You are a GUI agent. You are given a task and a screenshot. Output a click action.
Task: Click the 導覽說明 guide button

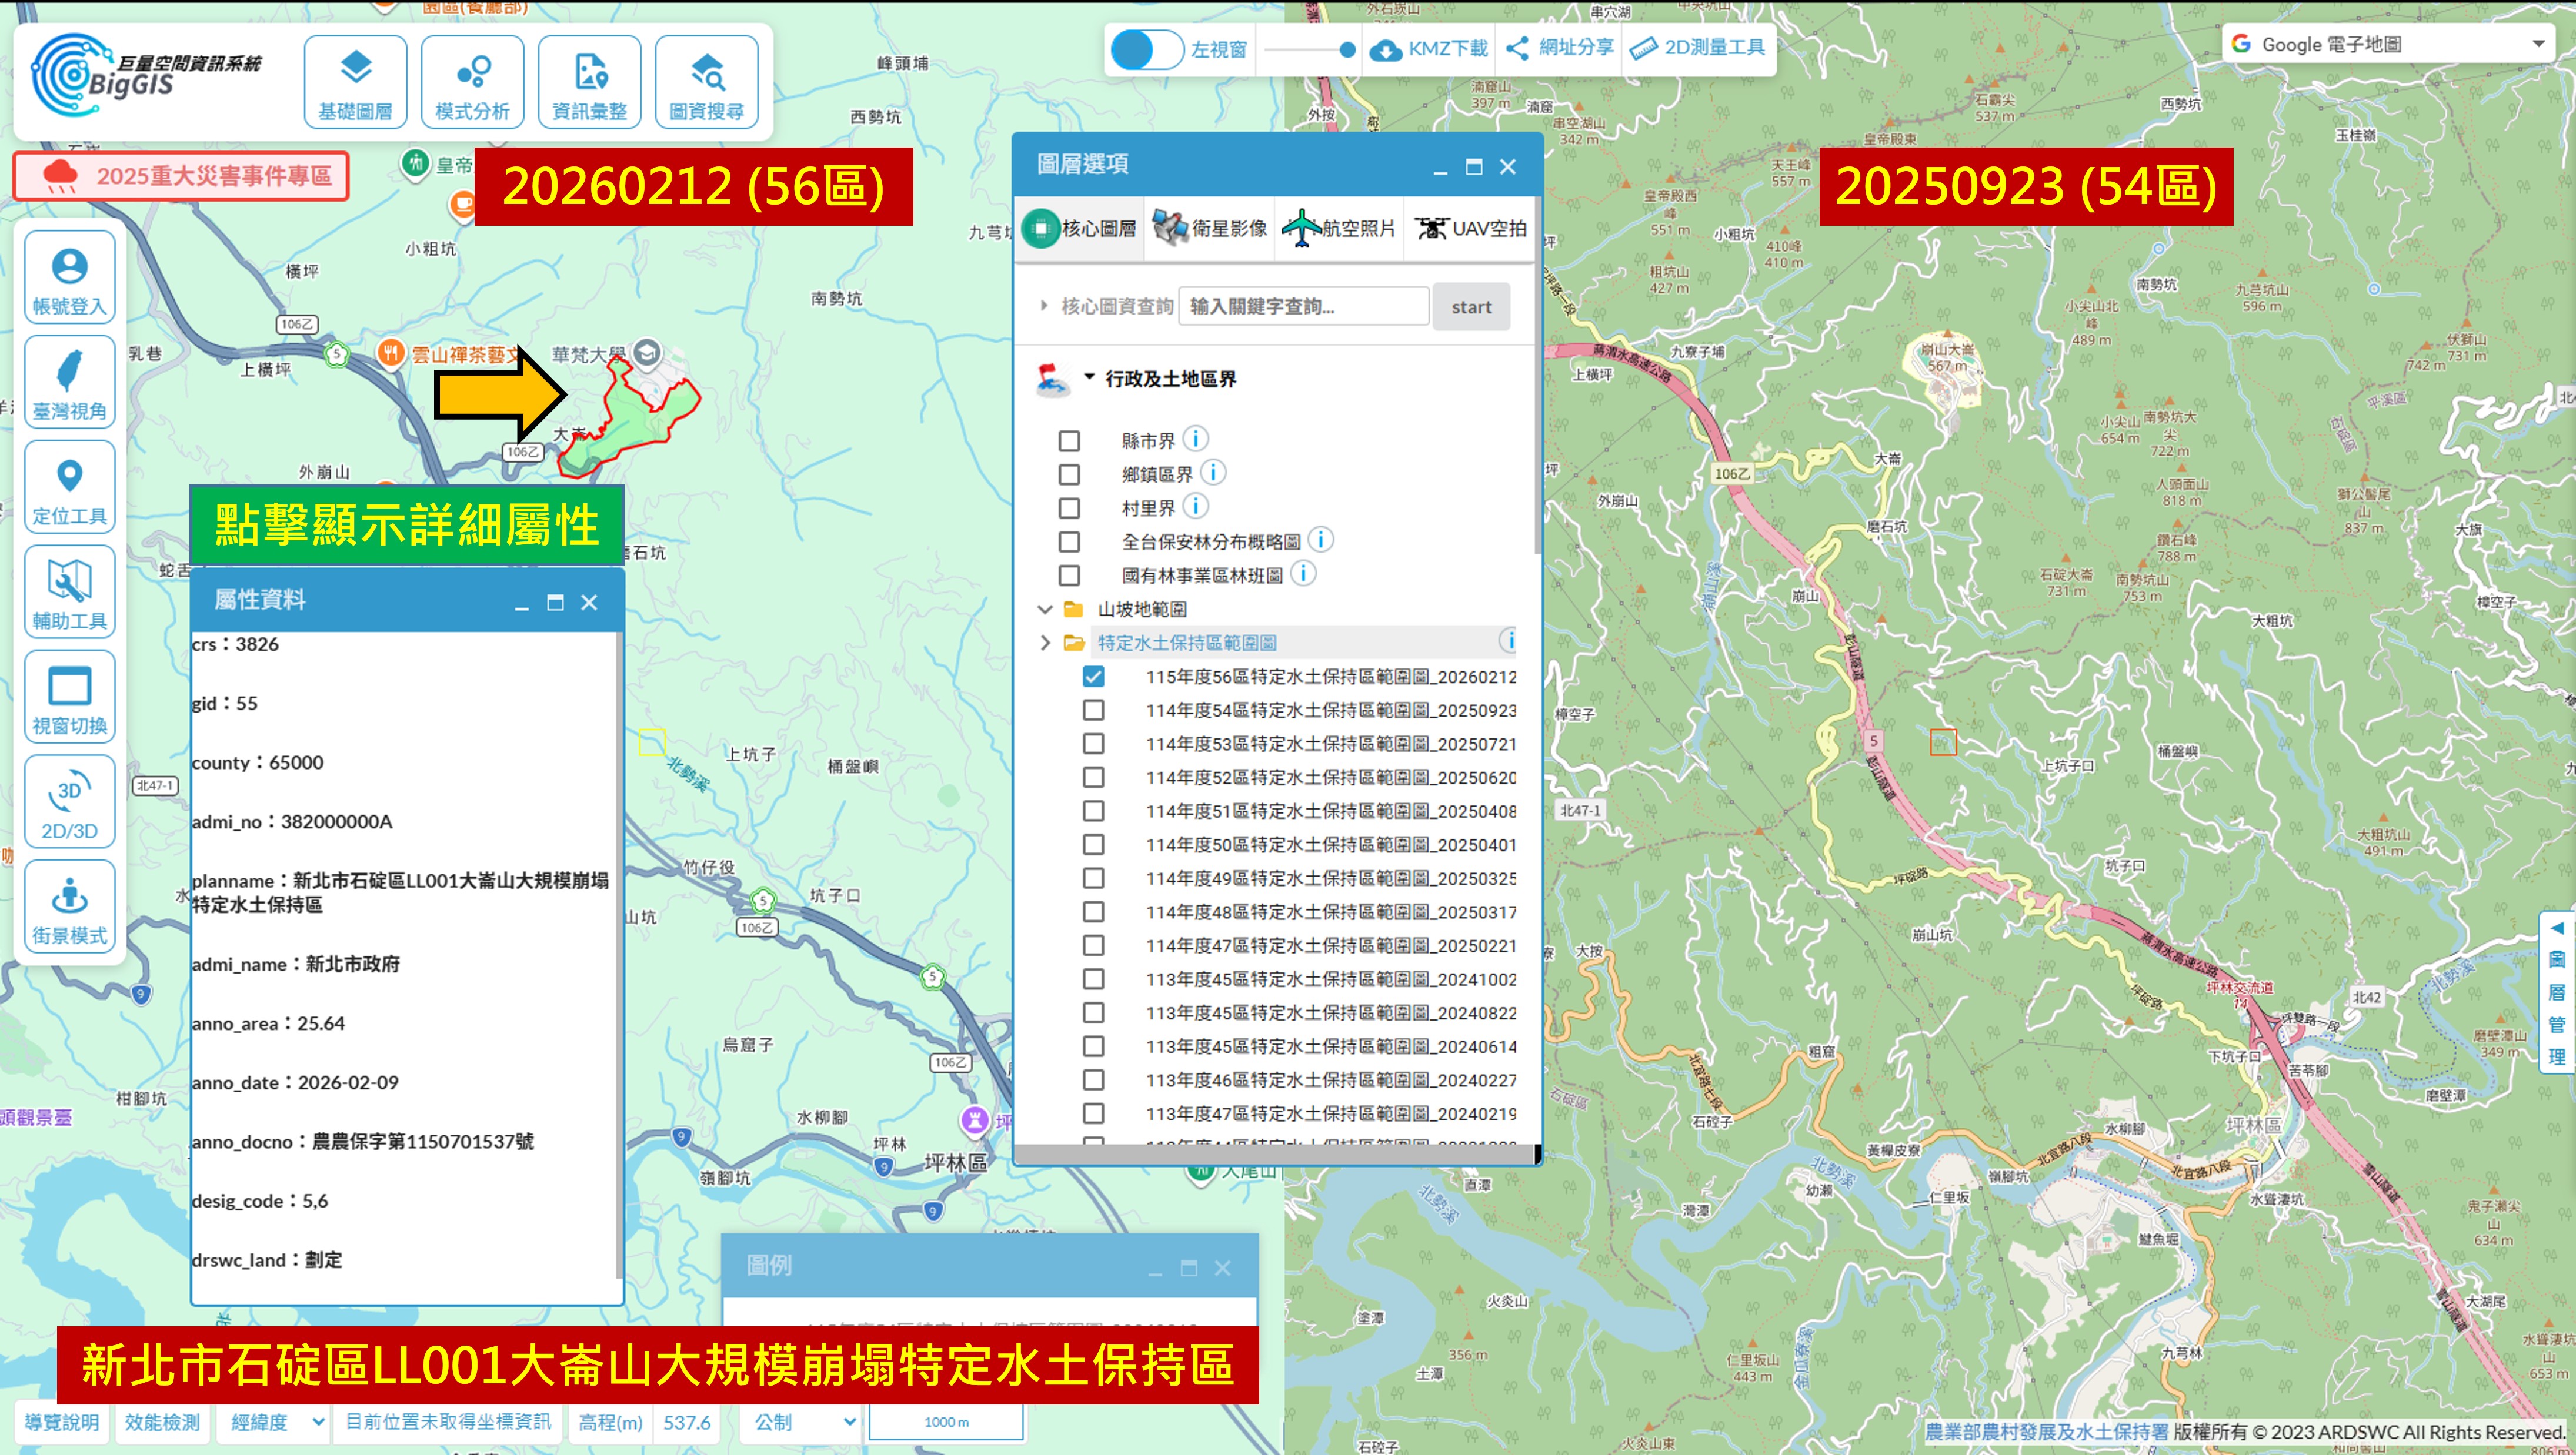point(61,1421)
